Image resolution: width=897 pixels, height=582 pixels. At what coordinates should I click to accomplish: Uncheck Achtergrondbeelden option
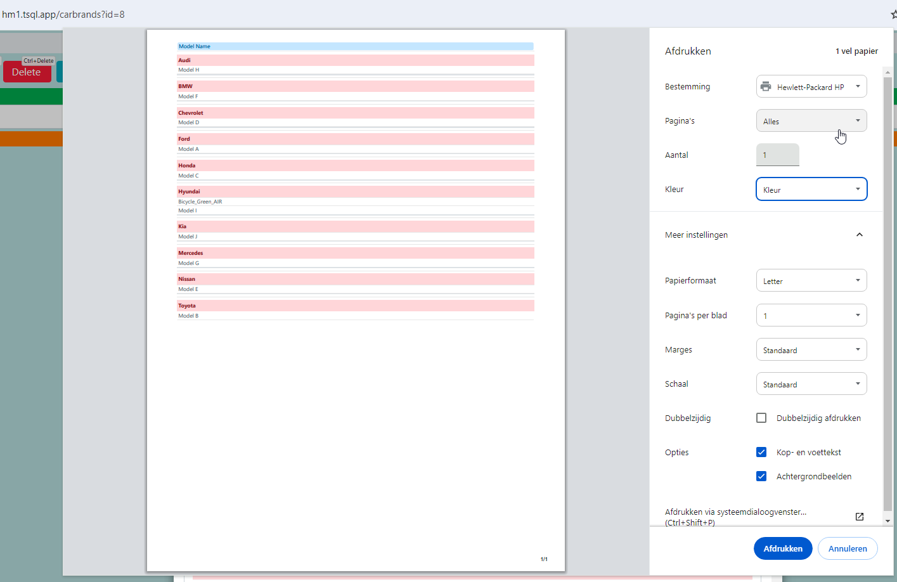click(761, 476)
